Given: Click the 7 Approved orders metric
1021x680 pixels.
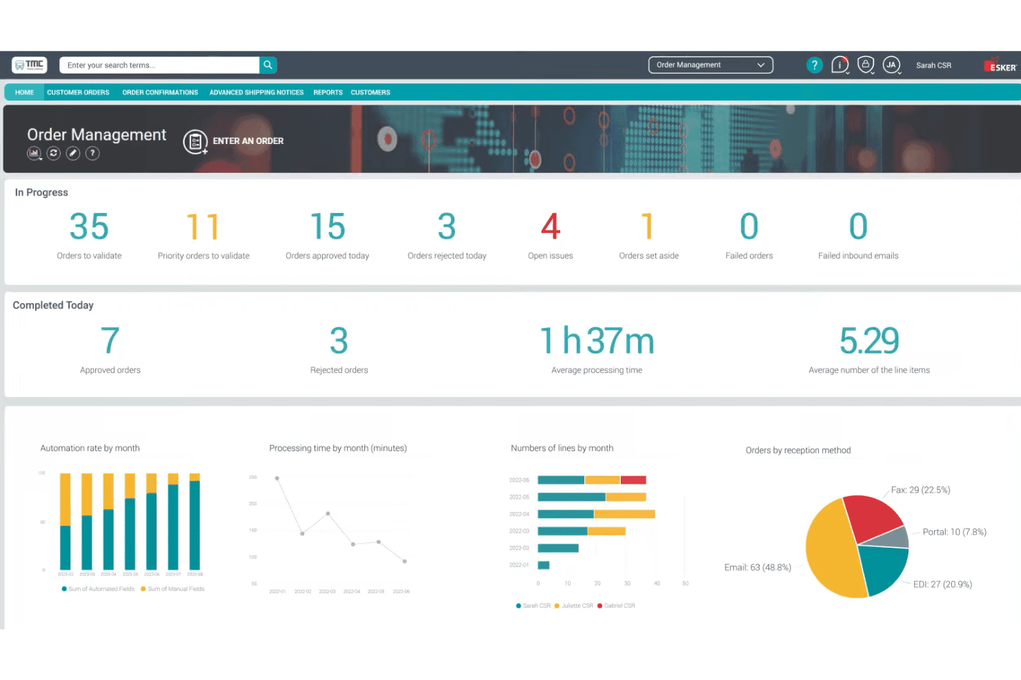Looking at the screenshot, I should [x=110, y=350].
